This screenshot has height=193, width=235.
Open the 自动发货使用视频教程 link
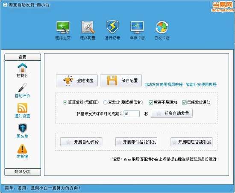tap(164, 84)
